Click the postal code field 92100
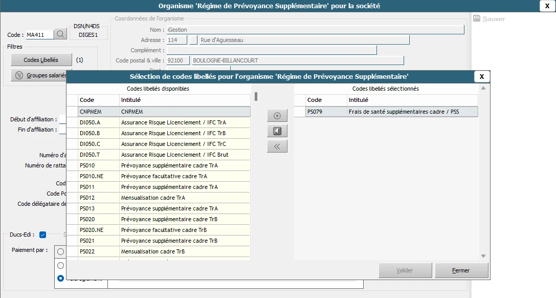 [178, 60]
